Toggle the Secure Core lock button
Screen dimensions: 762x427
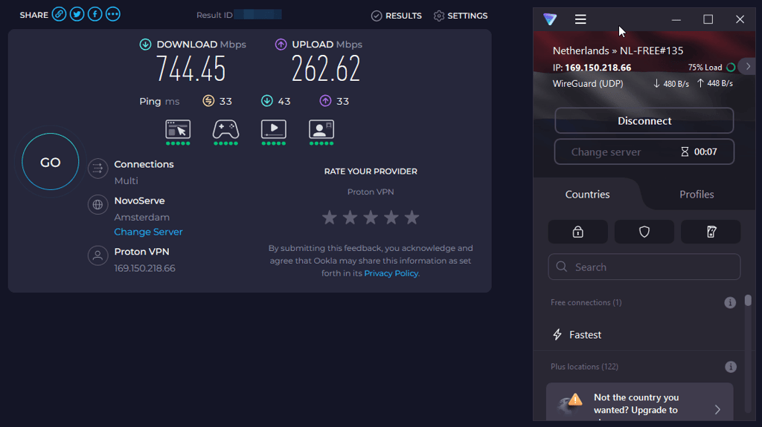(577, 232)
